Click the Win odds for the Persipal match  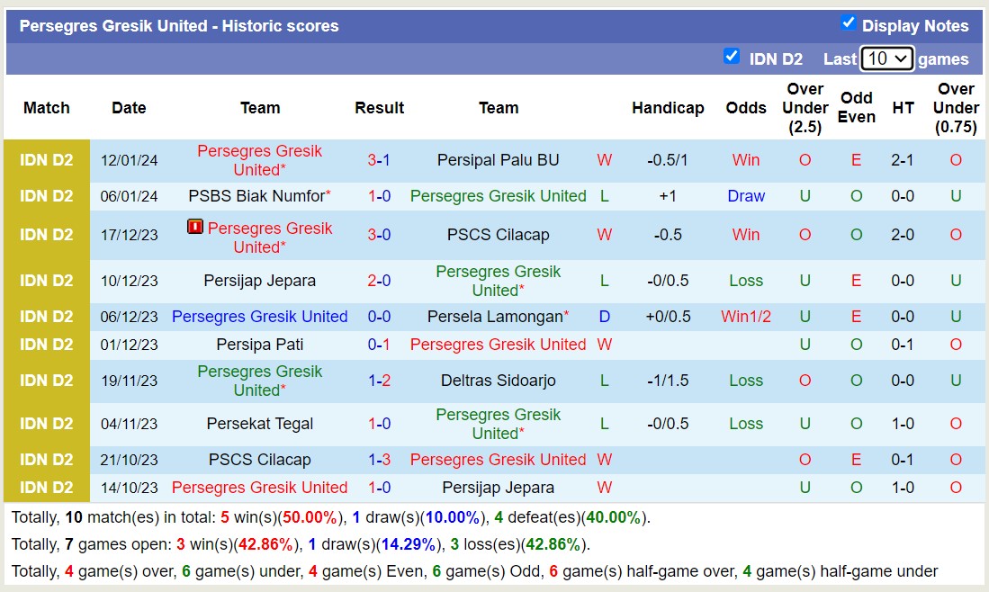[745, 158]
